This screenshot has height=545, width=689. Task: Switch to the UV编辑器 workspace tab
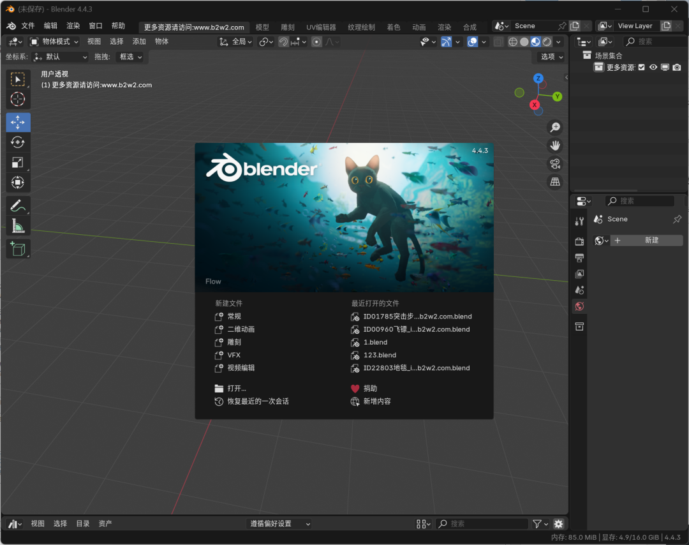(321, 27)
